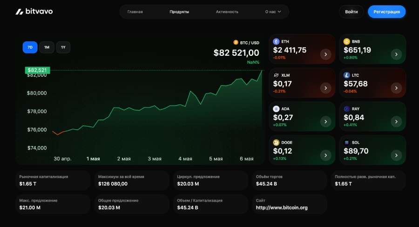Click the ETH price $2 411,75
The image size is (419, 227).
(x=290, y=50)
